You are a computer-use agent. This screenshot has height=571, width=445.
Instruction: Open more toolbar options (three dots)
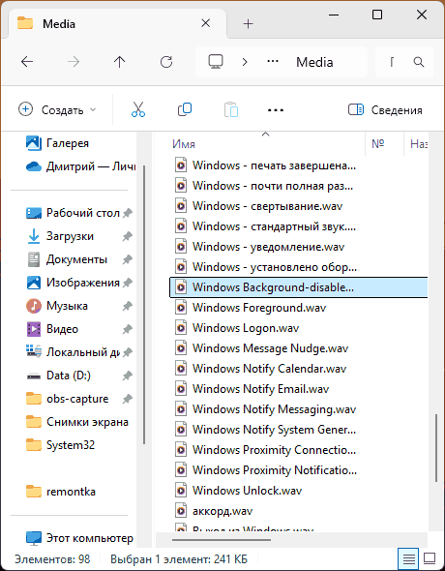tap(276, 110)
